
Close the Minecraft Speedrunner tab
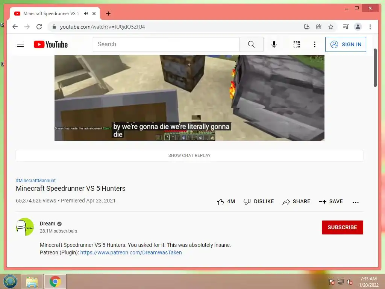pyautogui.click(x=94, y=14)
